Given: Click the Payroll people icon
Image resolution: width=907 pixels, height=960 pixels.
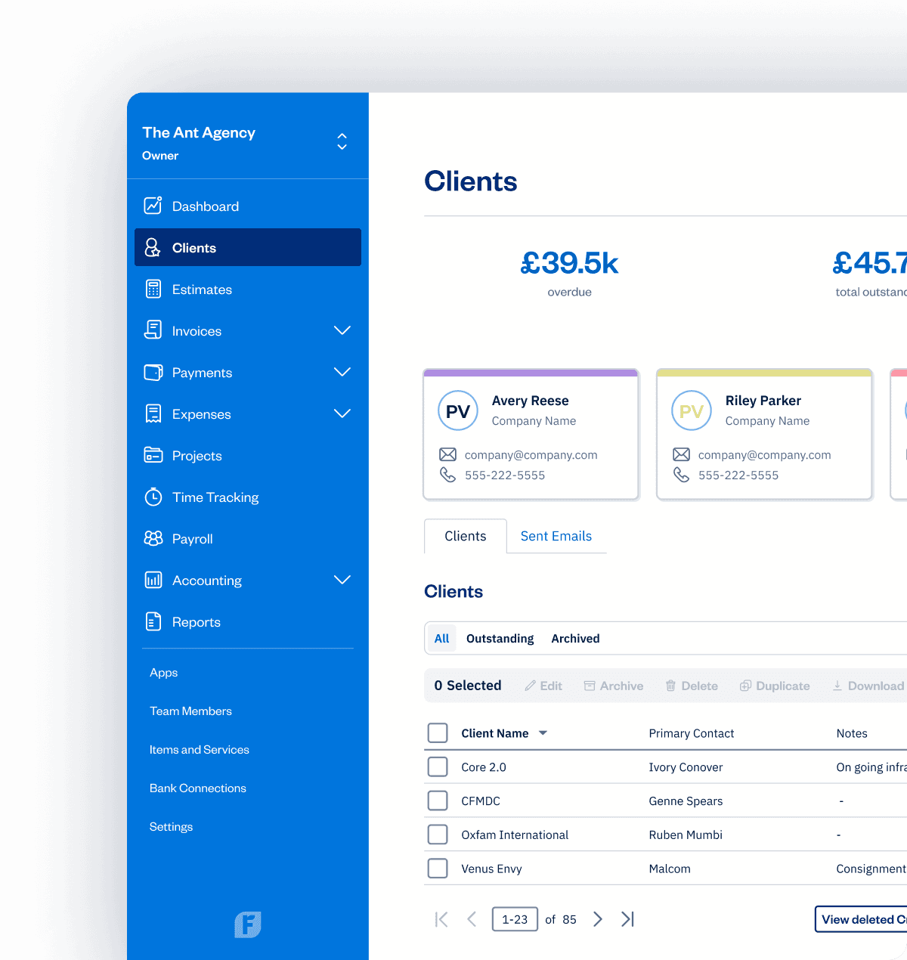Looking at the screenshot, I should [x=153, y=538].
